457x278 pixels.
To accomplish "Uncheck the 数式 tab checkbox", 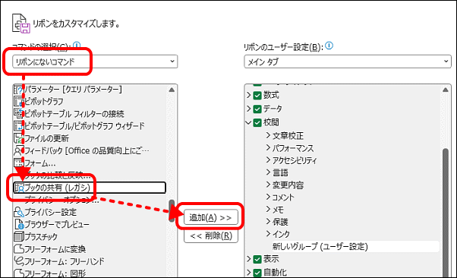I will click(257, 96).
